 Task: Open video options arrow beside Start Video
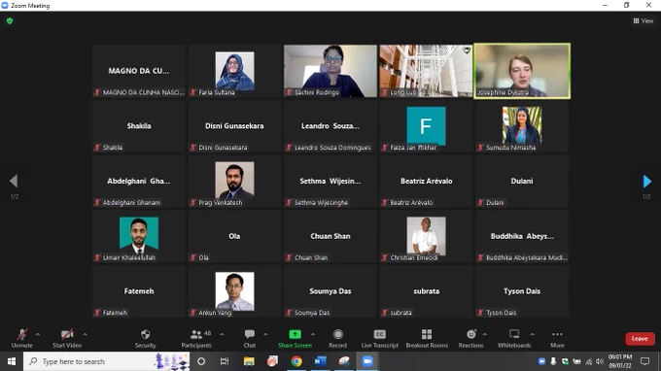pyautogui.click(x=86, y=334)
